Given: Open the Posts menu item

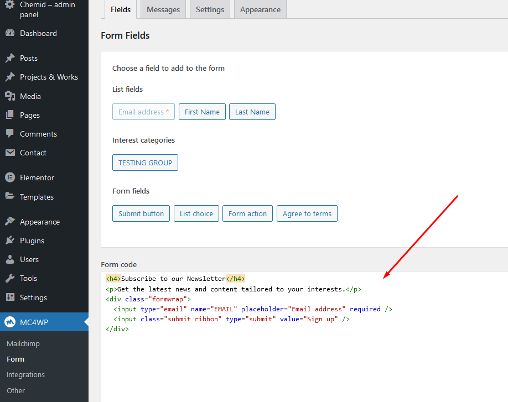Looking at the screenshot, I should coord(29,58).
